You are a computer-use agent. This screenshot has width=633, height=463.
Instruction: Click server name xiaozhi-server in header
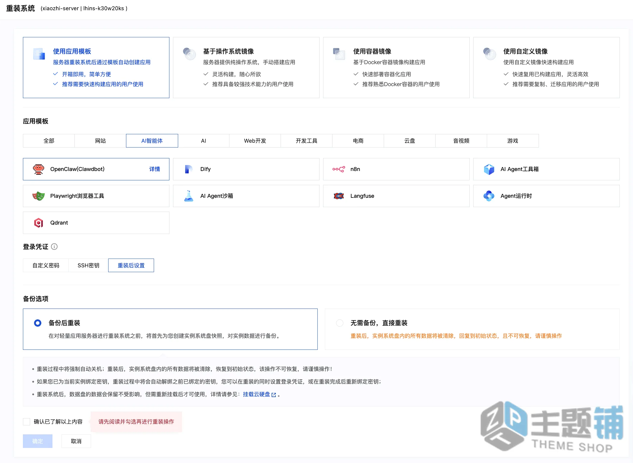(x=61, y=8)
